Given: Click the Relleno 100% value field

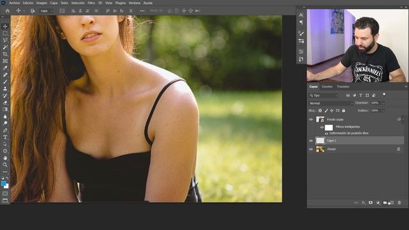Looking at the screenshot, I should (x=375, y=111).
